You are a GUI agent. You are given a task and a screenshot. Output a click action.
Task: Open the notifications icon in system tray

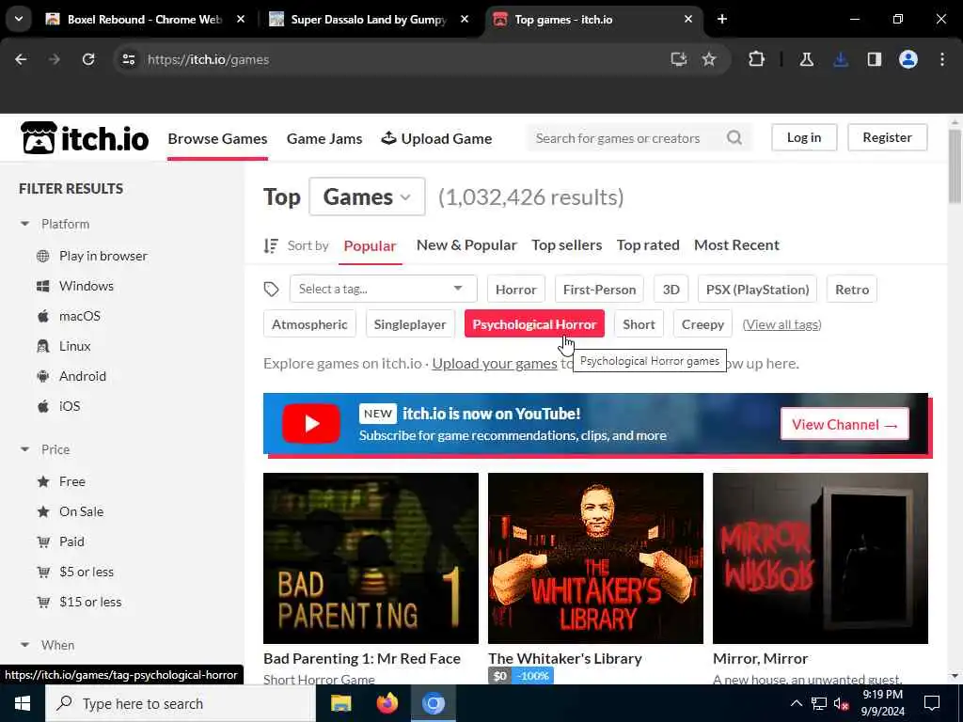click(932, 703)
